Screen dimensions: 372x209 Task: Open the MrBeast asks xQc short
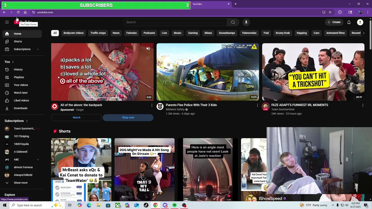tap(81, 170)
